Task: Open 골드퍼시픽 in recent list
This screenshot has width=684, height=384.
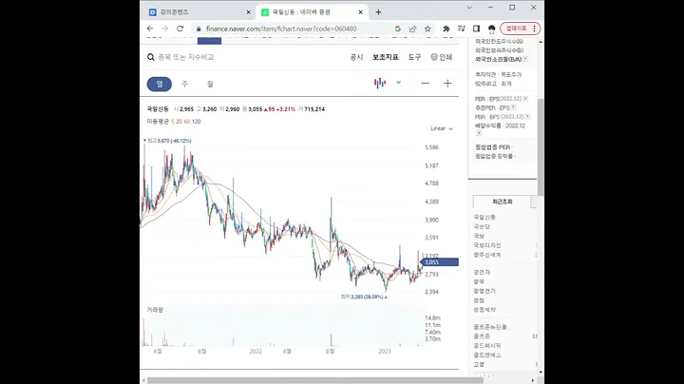Action: (x=487, y=345)
